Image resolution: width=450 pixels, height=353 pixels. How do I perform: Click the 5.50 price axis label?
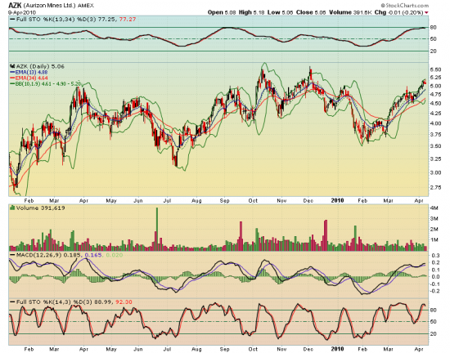coord(435,69)
